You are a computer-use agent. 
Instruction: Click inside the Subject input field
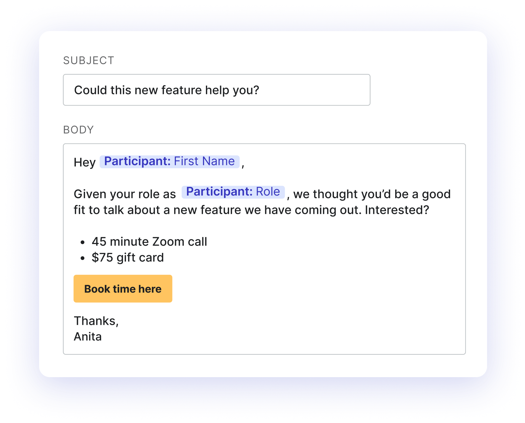(x=216, y=90)
